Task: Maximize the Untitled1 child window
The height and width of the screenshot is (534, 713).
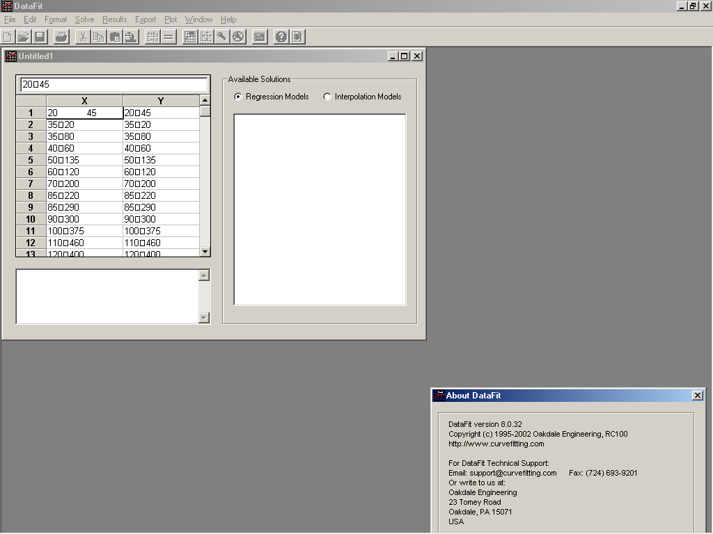Action: click(405, 56)
